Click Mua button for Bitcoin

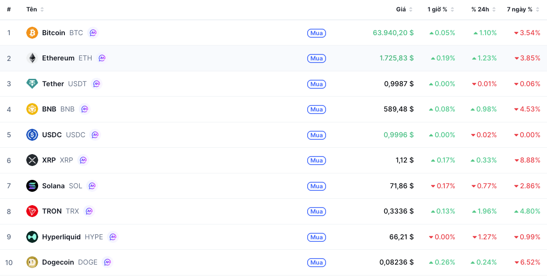pos(317,33)
